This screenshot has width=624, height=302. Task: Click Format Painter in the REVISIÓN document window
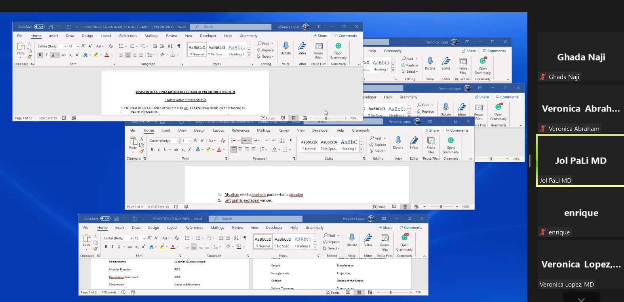pyautogui.click(x=29, y=57)
